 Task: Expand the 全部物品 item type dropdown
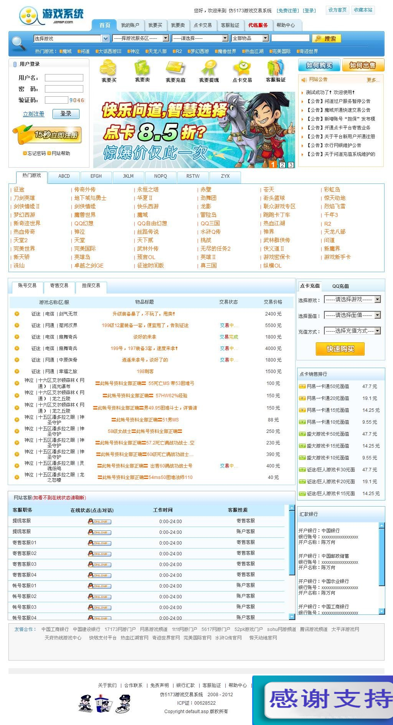[x=266, y=38]
